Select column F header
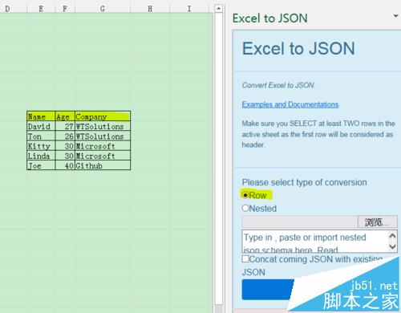Image resolution: width=401 pixels, height=313 pixels. pyautogui.click(x=65, y=9)
